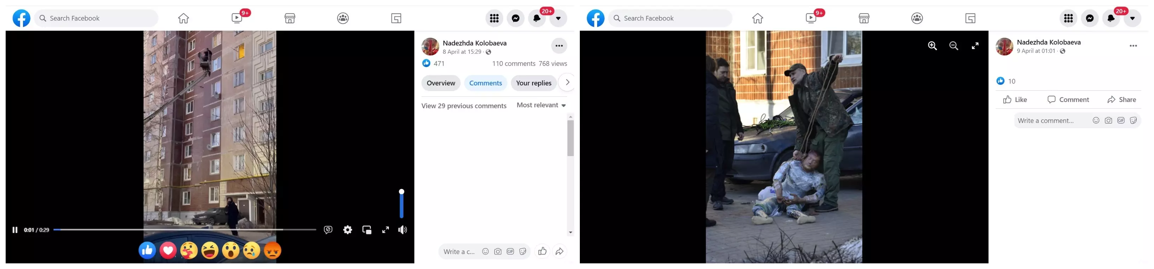
Task: Open Facebook logo in right window
Action: [x=595, y=18]
